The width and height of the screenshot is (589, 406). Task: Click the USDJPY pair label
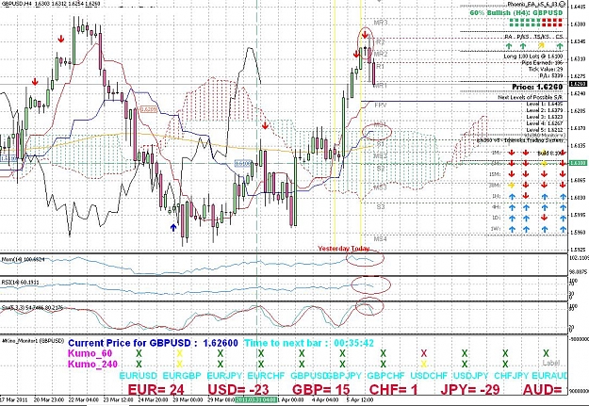[470, 376]
